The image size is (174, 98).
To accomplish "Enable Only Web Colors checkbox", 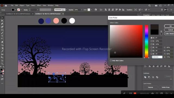I will [111, 60].
